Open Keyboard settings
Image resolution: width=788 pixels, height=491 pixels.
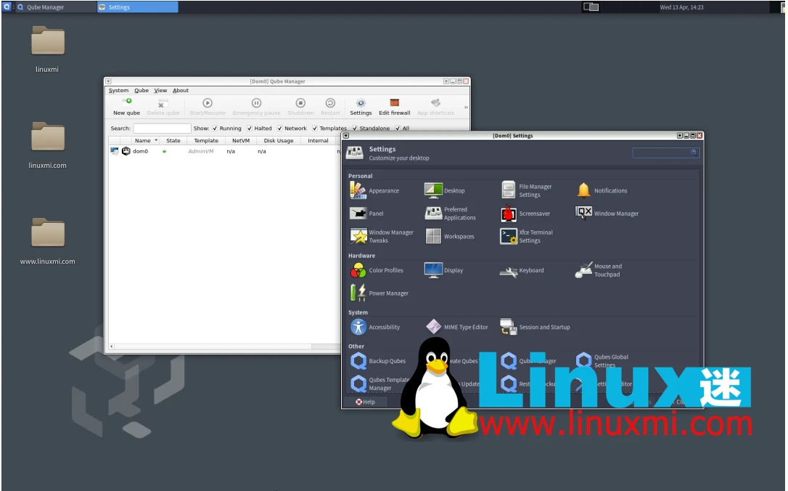(522, 270)
